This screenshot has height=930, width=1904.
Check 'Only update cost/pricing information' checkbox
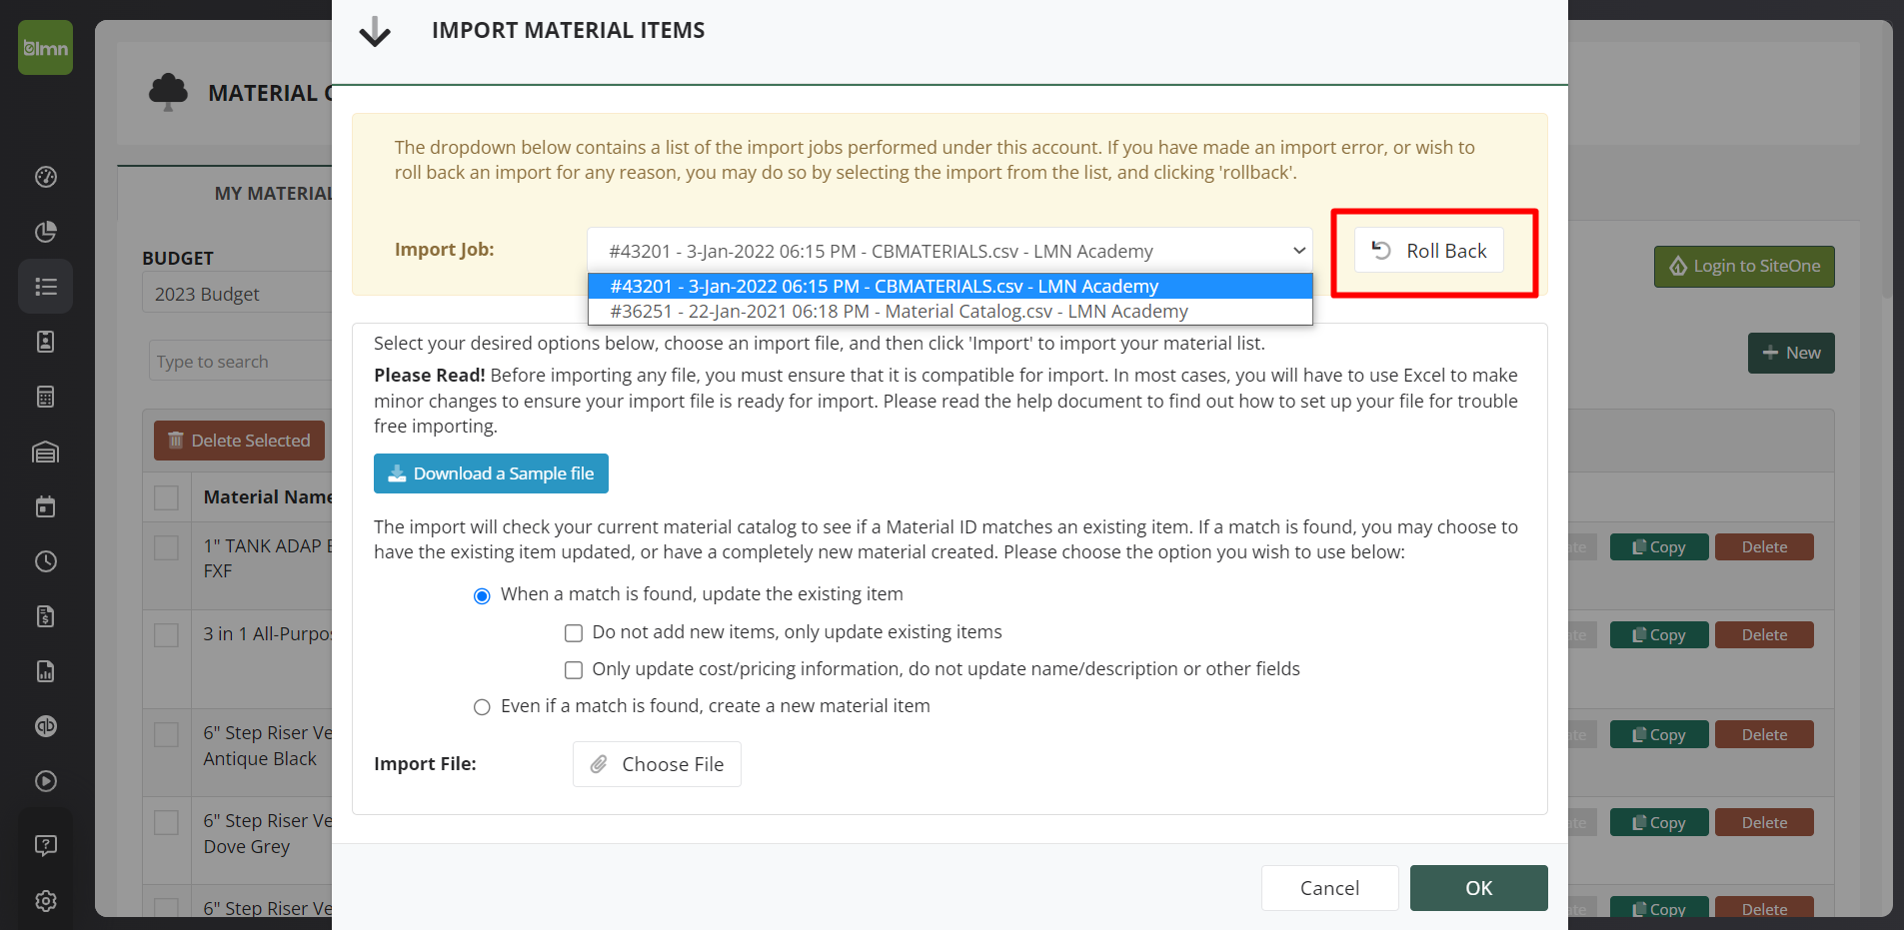(x=574, y=670)
